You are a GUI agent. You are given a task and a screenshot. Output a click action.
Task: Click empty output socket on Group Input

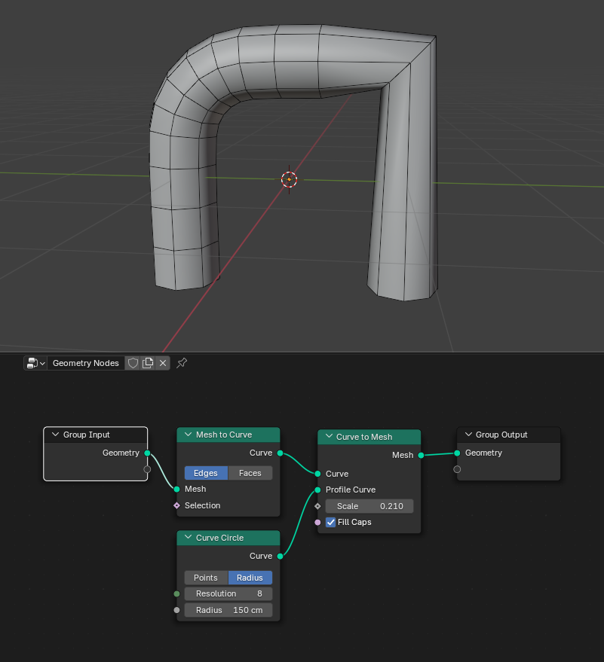(147, 469)
